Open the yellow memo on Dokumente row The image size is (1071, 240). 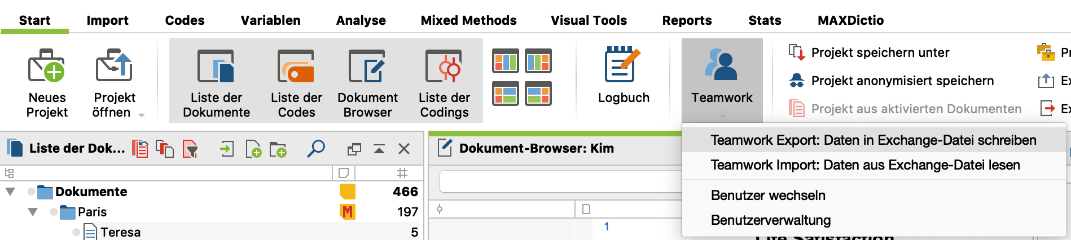click(x=348, y=192)
